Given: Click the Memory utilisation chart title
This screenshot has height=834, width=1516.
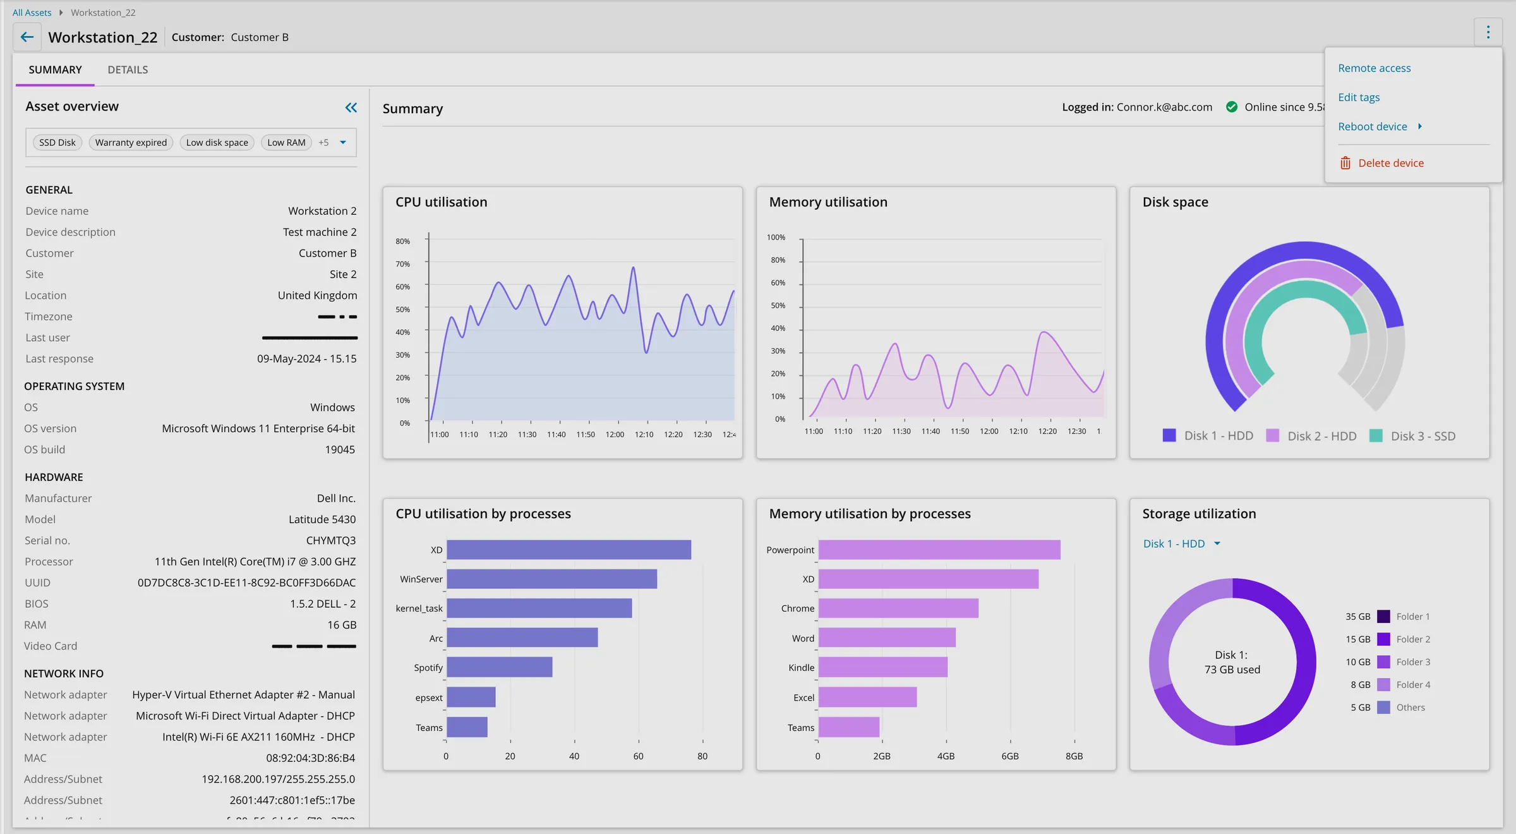Looking at the screenshot, I should click(x=828, y=202).
